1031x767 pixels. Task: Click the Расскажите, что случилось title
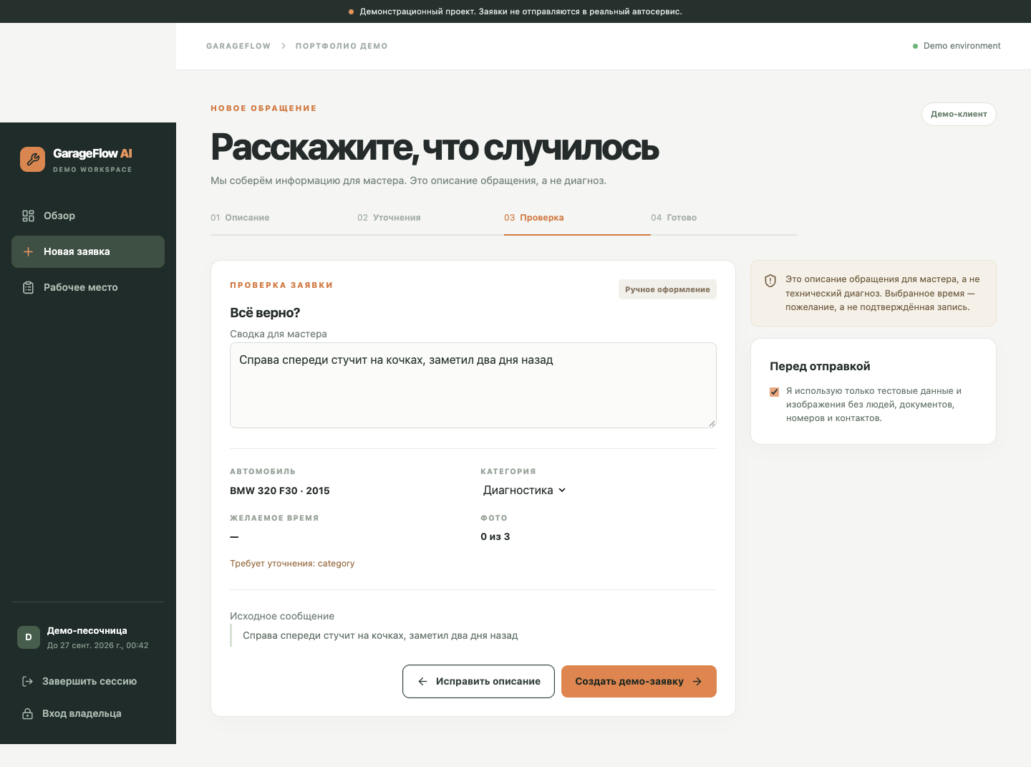coord(435,148)
